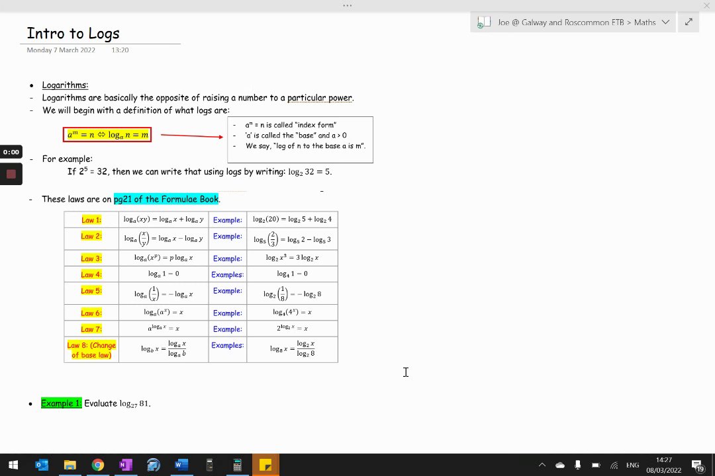
Task: Click the 'Law 6:' cell
Action: coord(91,313)
